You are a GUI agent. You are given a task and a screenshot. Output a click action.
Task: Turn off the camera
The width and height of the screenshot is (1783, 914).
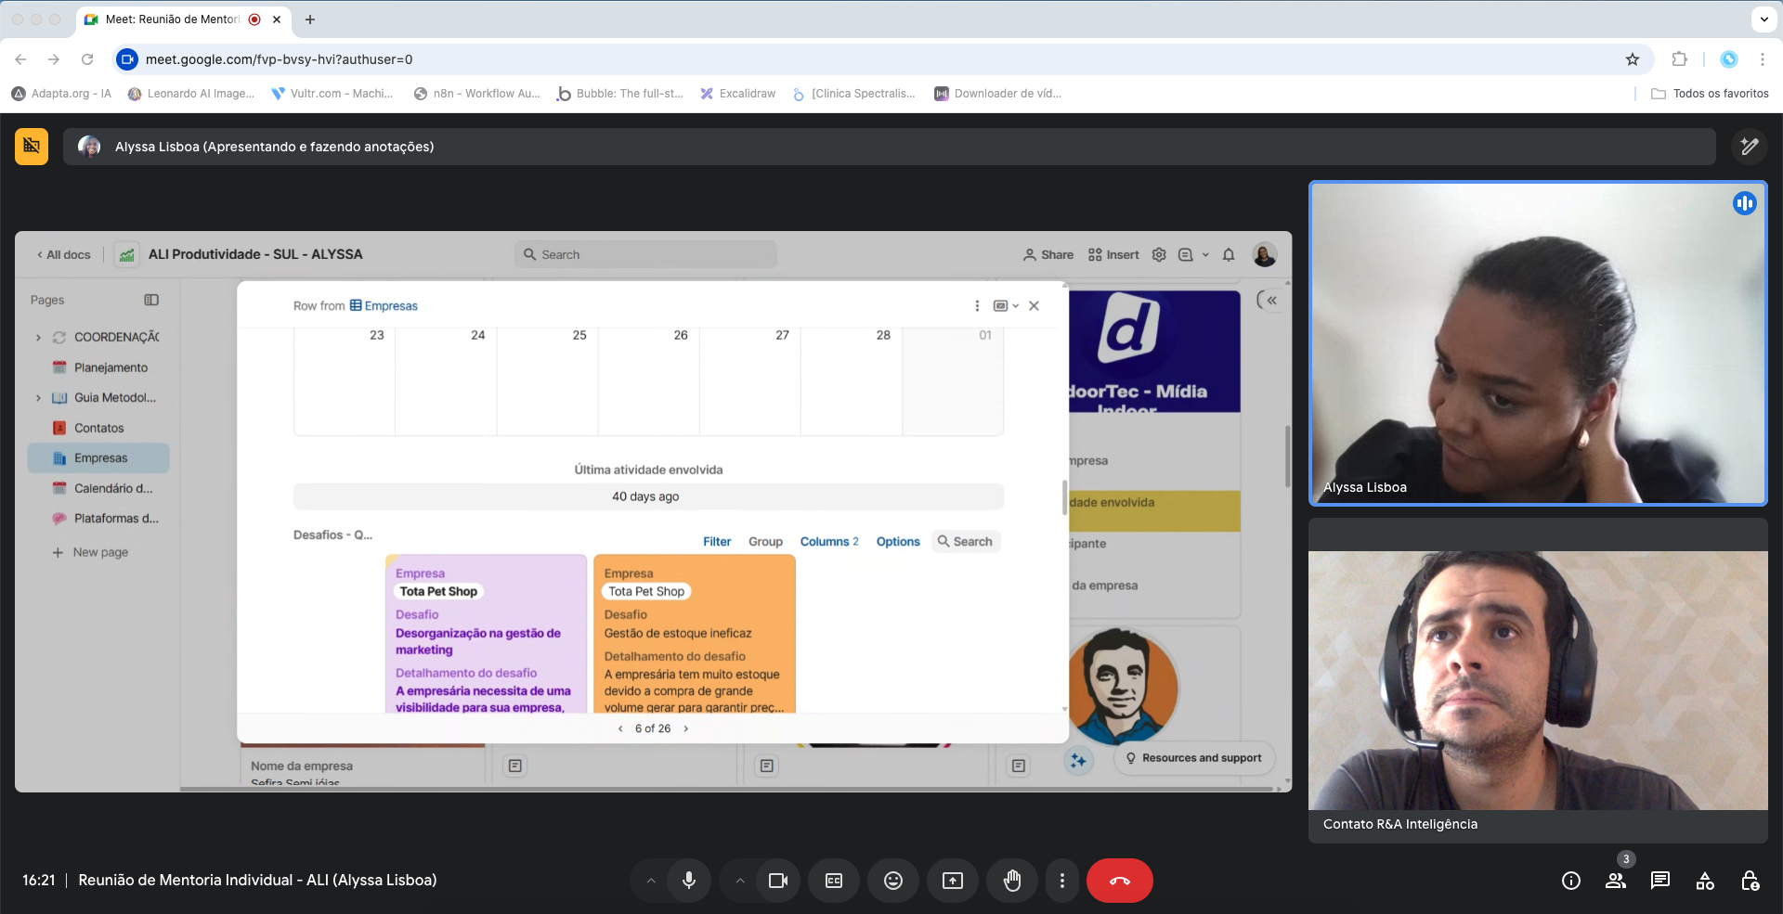point(778,881)
